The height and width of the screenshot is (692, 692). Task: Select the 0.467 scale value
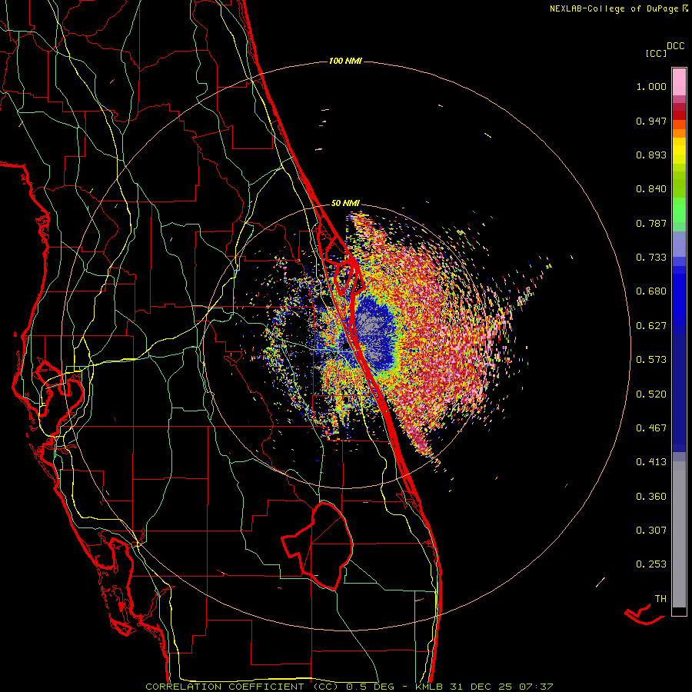click(651, 428)
